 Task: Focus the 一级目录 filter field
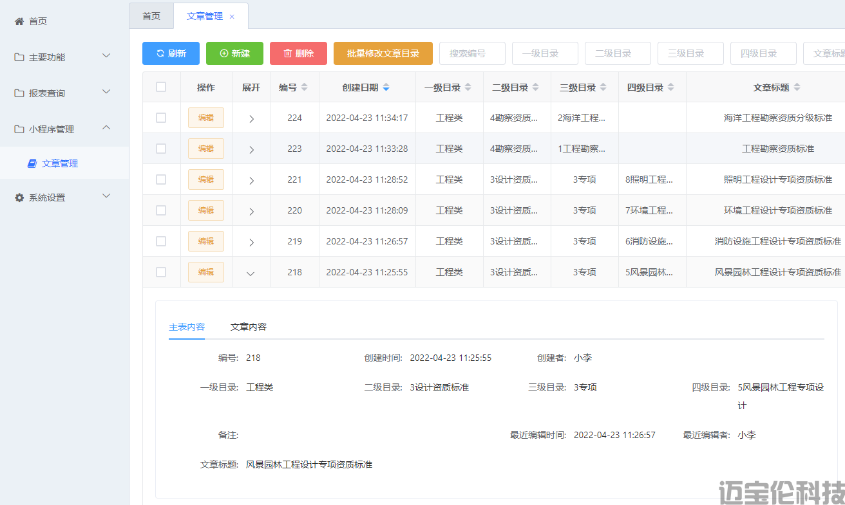[x=545, y=53]
